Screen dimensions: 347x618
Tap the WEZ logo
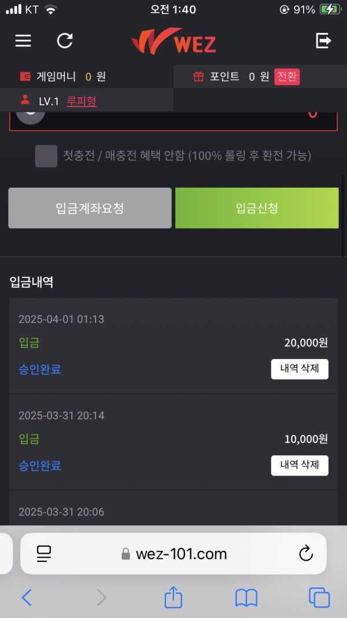point(173,42)
